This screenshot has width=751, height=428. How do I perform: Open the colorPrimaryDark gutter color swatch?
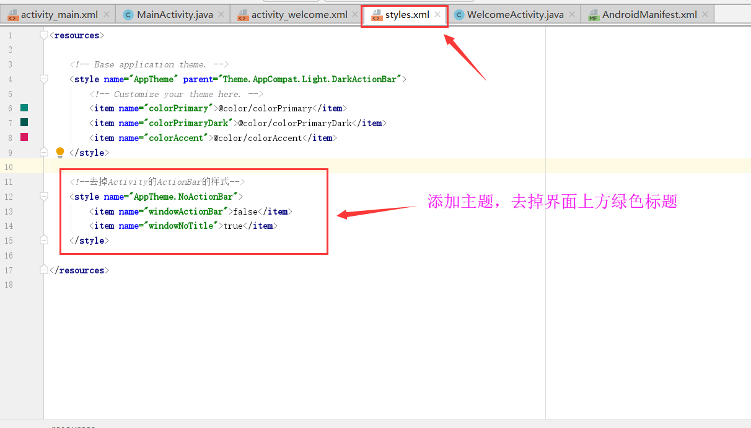(x=24, y=122)
